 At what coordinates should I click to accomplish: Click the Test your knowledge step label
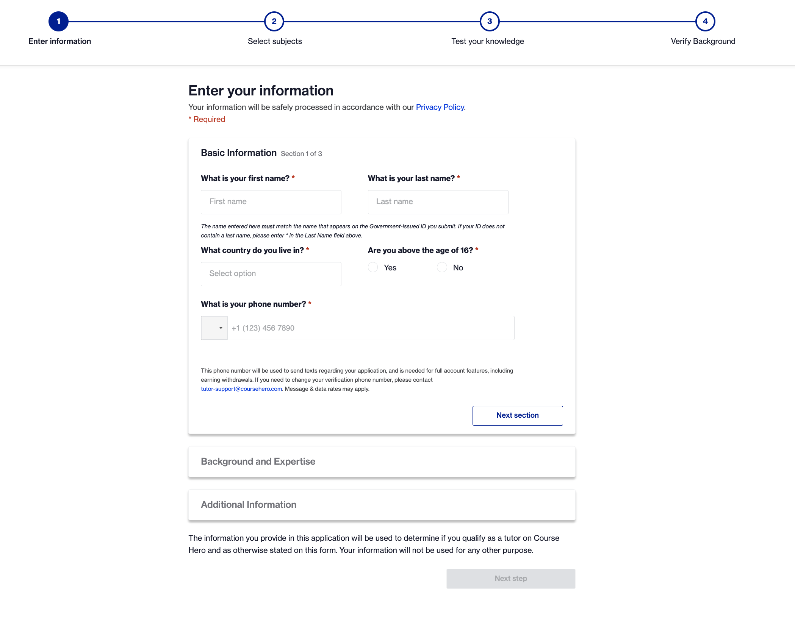pyautogui.click(x=488, y=41)
